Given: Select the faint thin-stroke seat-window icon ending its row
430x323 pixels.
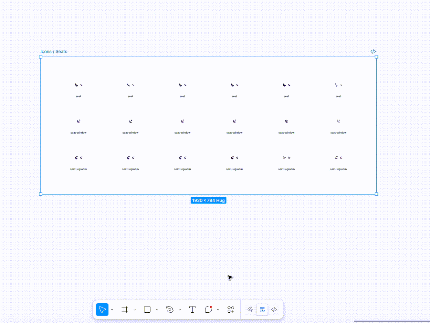Looking at the screenshot, I should coord(339,121).
